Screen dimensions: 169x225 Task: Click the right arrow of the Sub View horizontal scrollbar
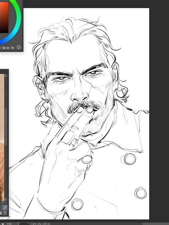click(x=2, y=202)
